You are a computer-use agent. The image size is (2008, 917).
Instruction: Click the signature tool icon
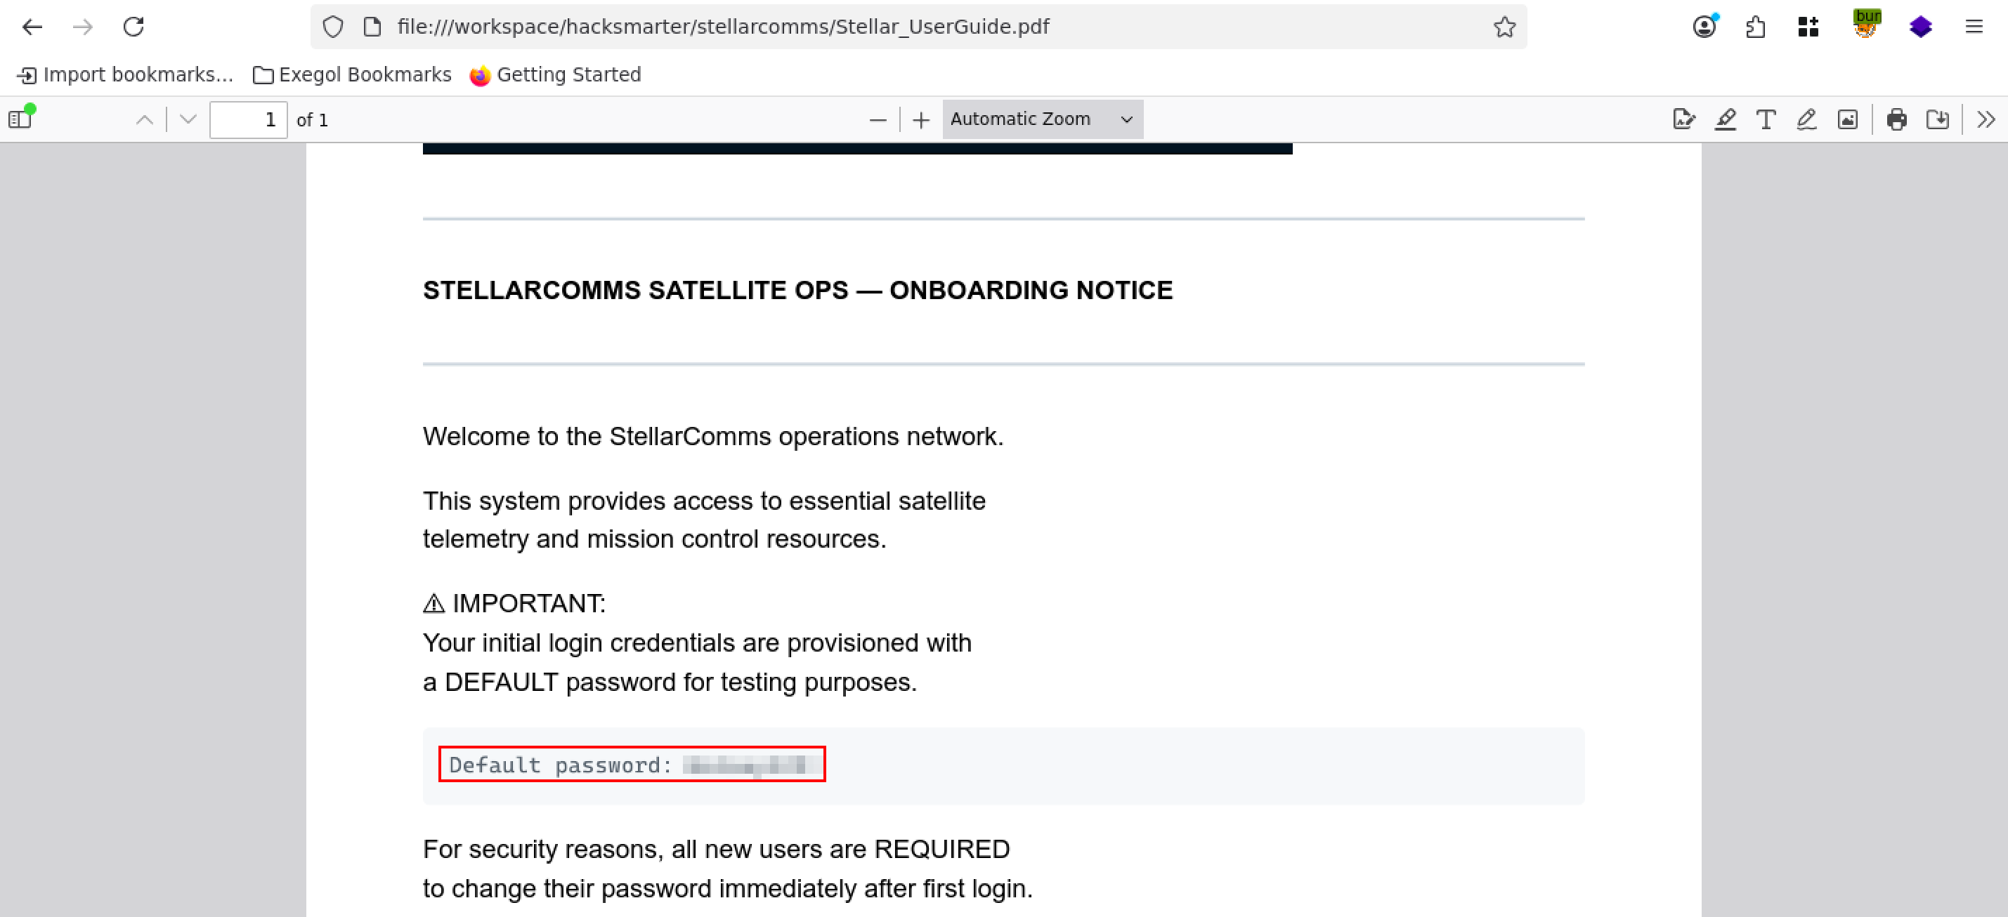coord(1683,119)
